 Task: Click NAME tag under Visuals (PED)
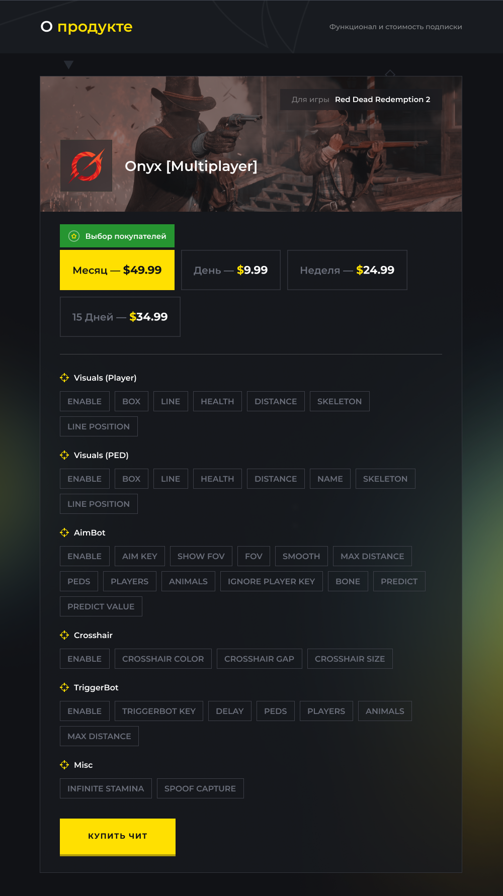point(330,479)
